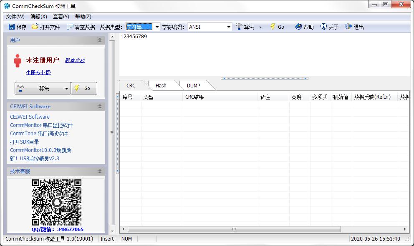Open the CommMonitor 串口监控软件 link
The image size is (414, 246).
click(x=40, y=125)
